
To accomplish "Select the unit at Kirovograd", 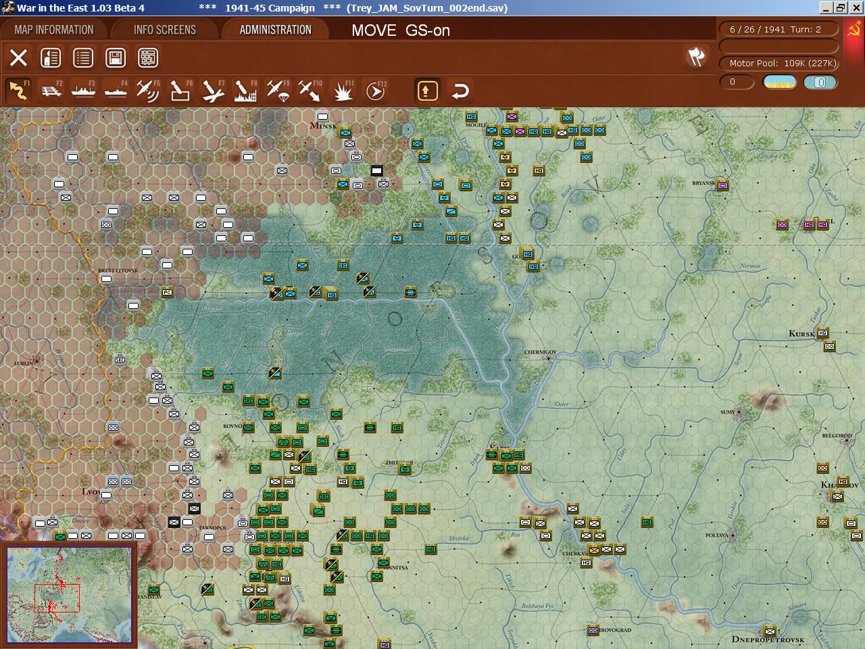I will 593,630.
